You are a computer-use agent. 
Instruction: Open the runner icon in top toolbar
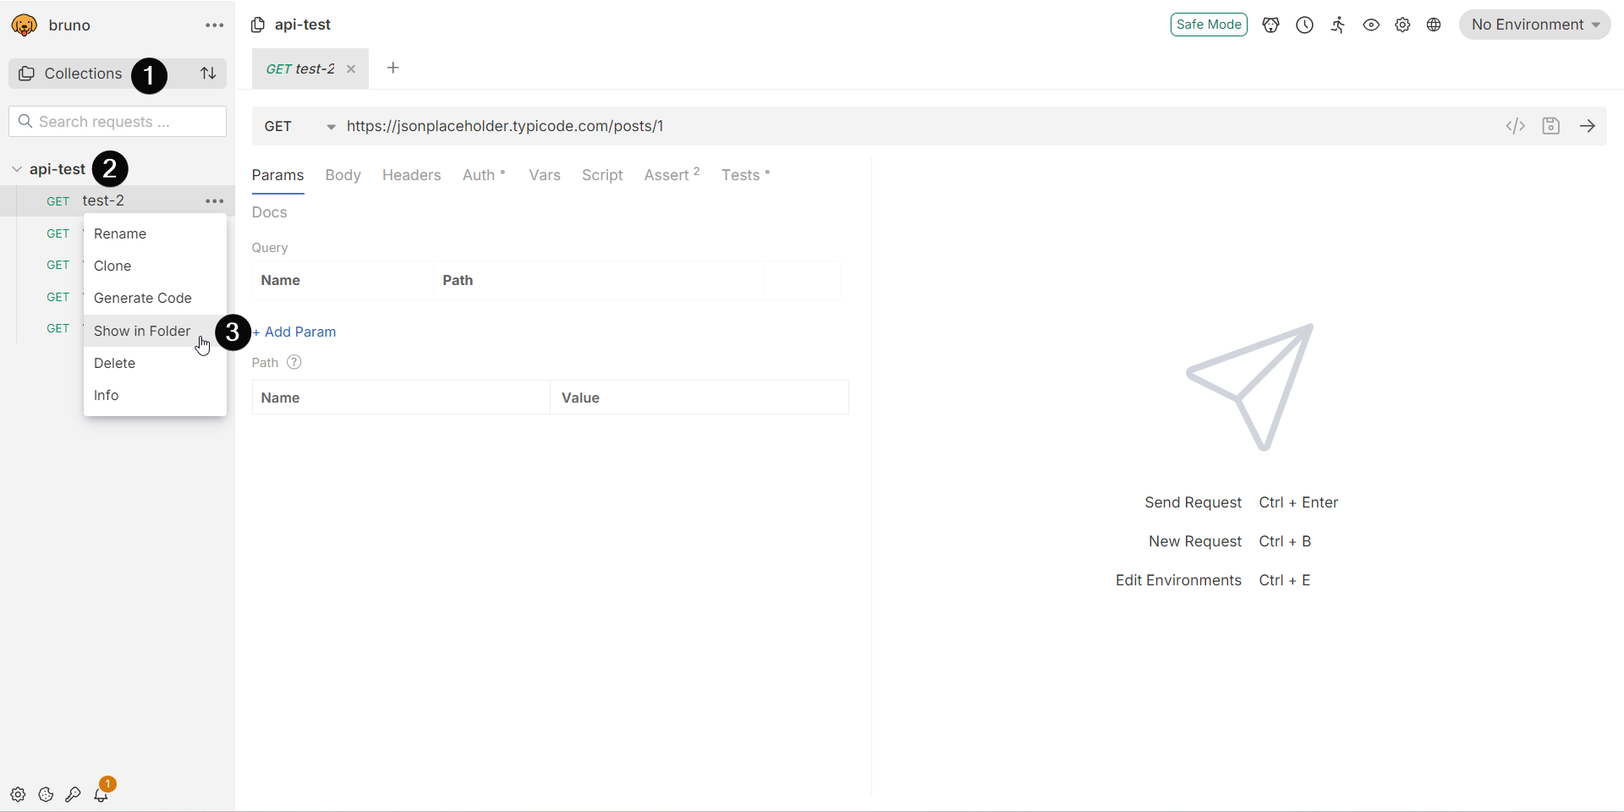(1337, 25)
